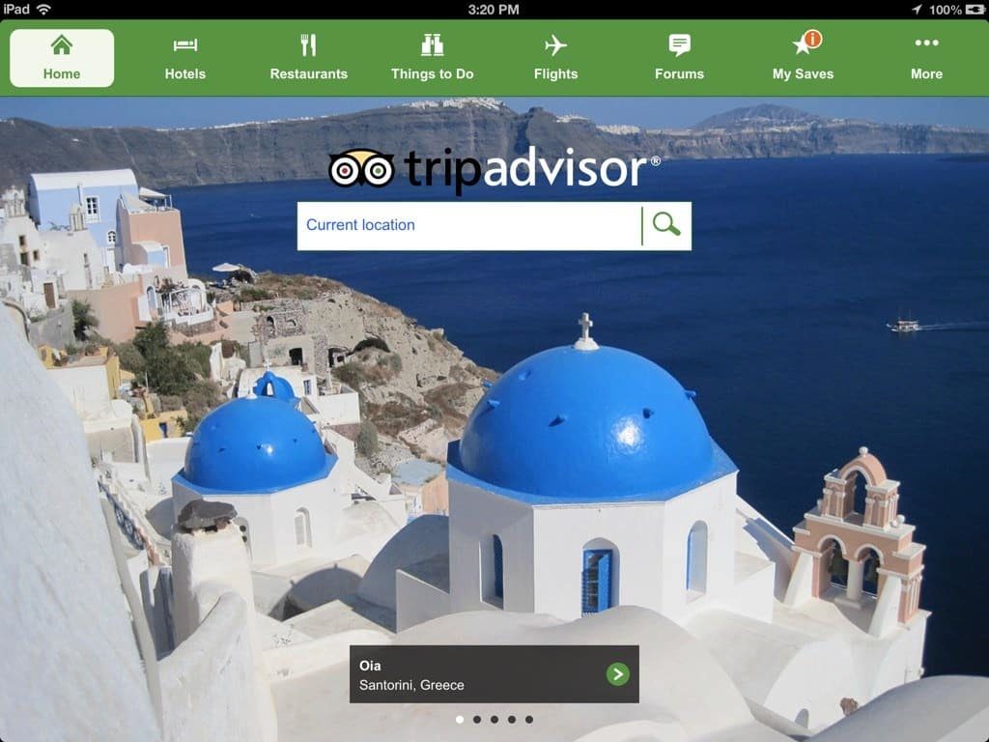Viewport: 989px width, 742px height.
Task: Expand the More menu with three dots
Action: (926, 58)
